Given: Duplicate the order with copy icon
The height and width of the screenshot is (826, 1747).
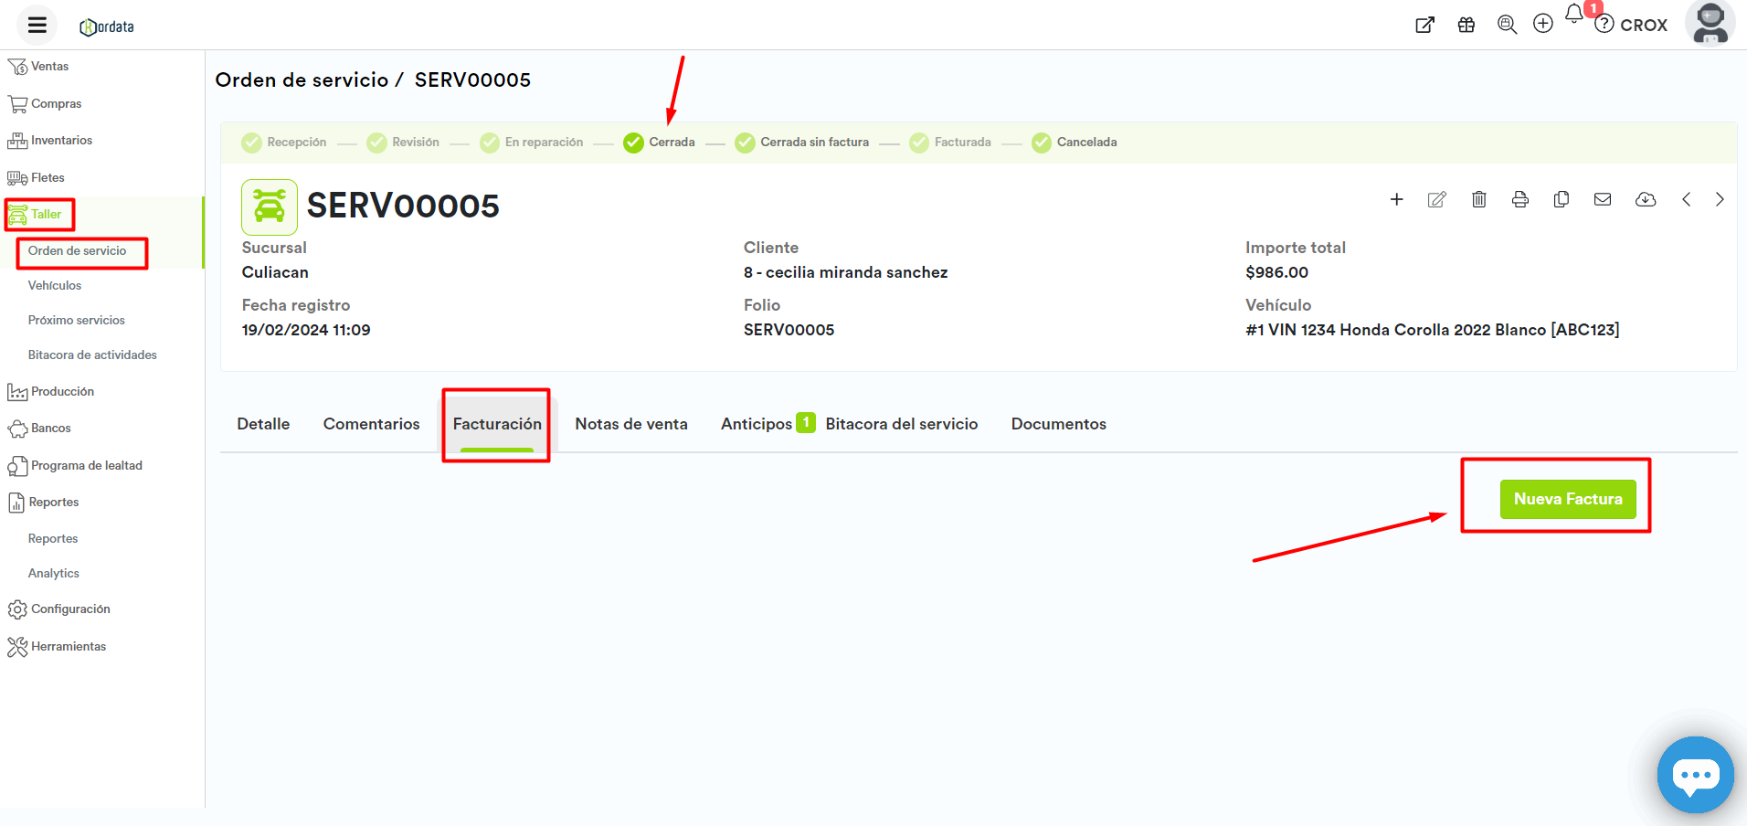Looking at the screenshot, I should click(1561, 199).
